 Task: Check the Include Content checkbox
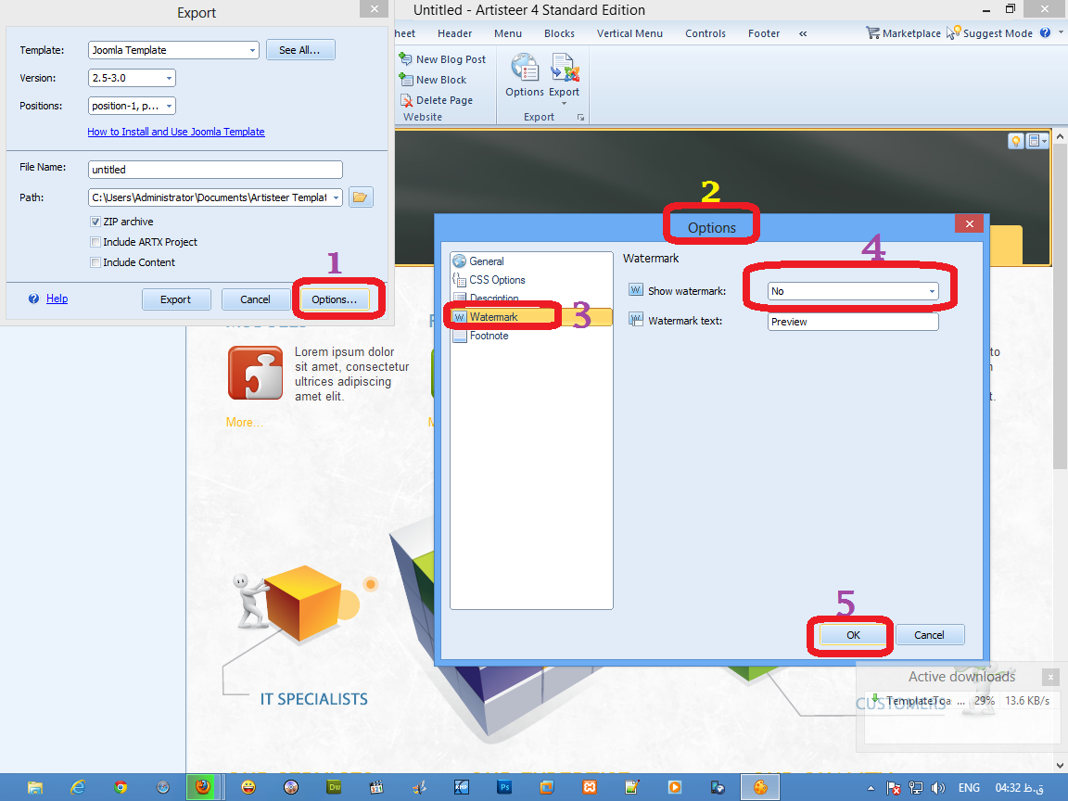pos(95,262)
